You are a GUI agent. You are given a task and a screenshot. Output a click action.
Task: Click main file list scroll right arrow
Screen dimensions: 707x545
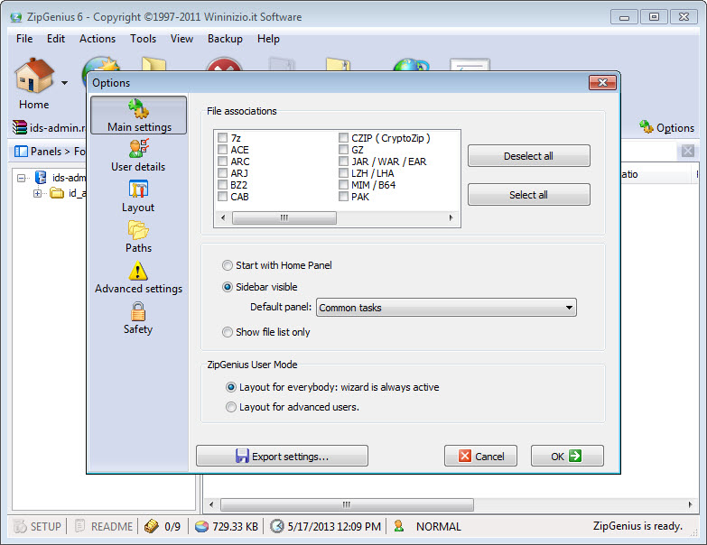(x=691, y=504)
